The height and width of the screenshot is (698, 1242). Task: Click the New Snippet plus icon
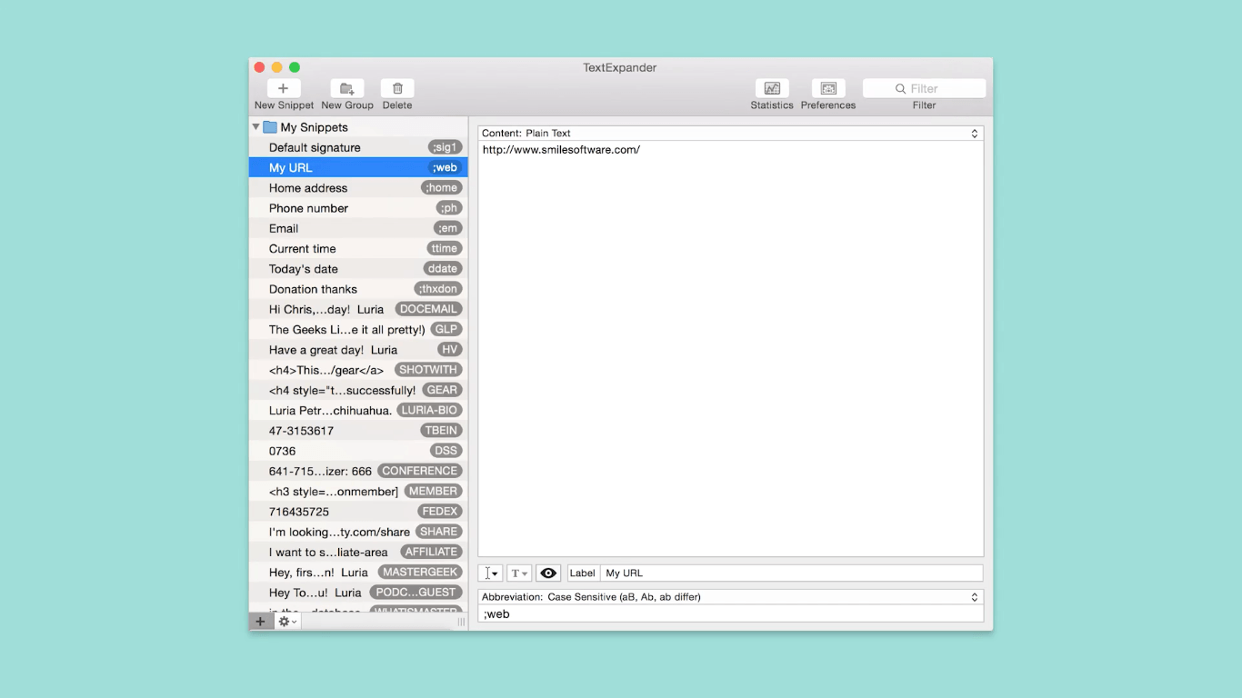[x=283, y=88]
